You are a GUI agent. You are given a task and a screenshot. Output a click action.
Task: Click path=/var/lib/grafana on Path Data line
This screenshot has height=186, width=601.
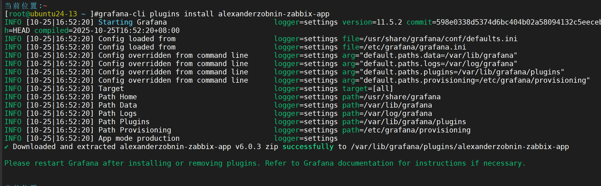coord(387,105)
